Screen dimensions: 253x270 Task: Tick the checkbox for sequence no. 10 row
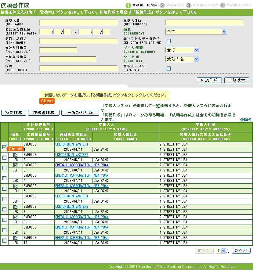pyautogui.click(x=5, y=240)
